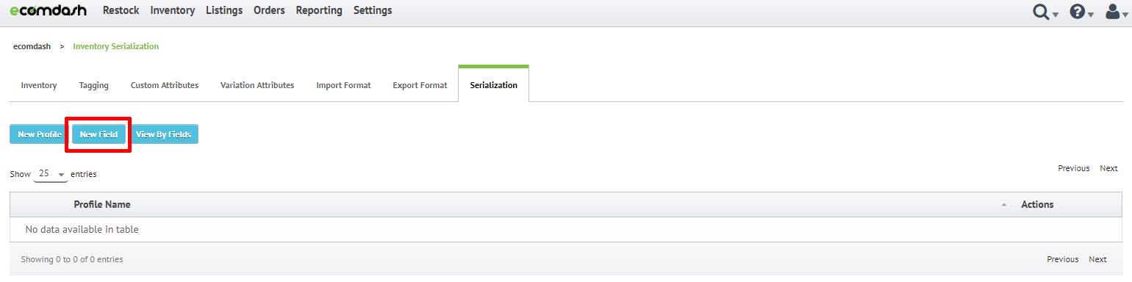Open the Inventory top menu
Viewport: 1132px width, 282px height.
(x=173, y=10)
